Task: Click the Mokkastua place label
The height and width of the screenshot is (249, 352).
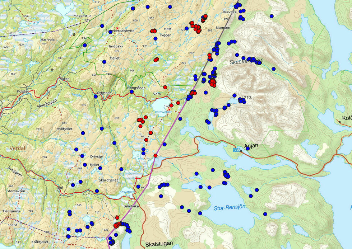Action: pyautogui.click(x=83, y=16)
